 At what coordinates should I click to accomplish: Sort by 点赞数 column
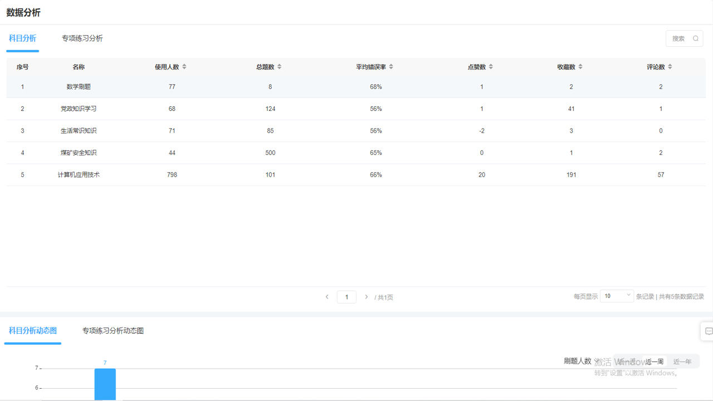pyautogui.click(x=491, y=67)
